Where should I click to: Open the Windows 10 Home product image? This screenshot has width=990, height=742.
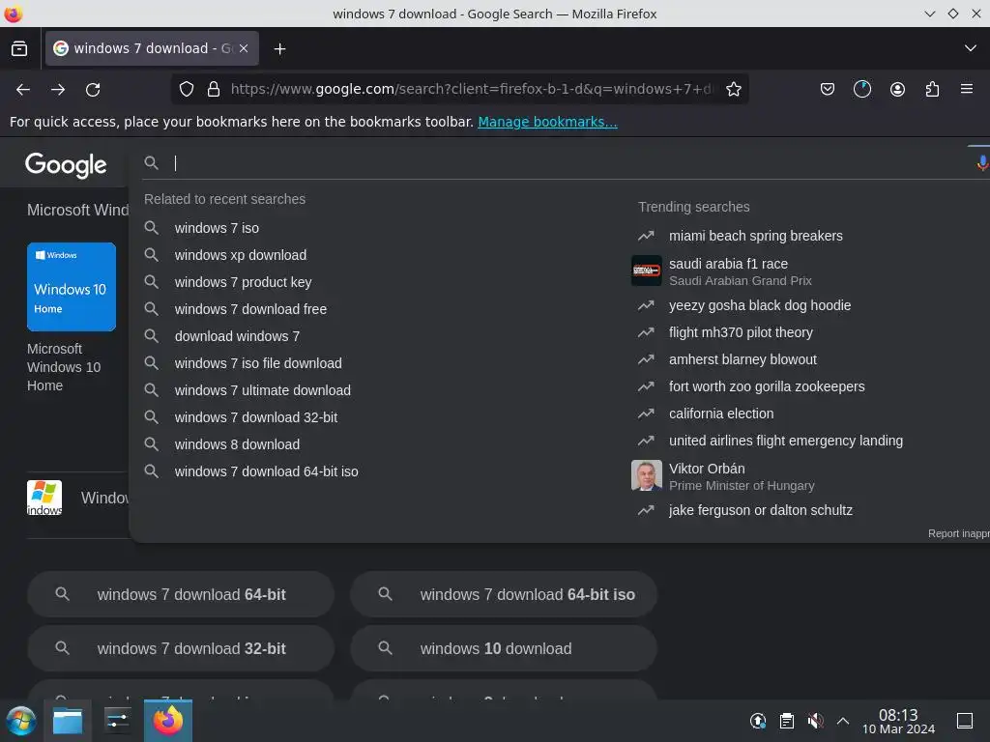(x=72, y=286)
